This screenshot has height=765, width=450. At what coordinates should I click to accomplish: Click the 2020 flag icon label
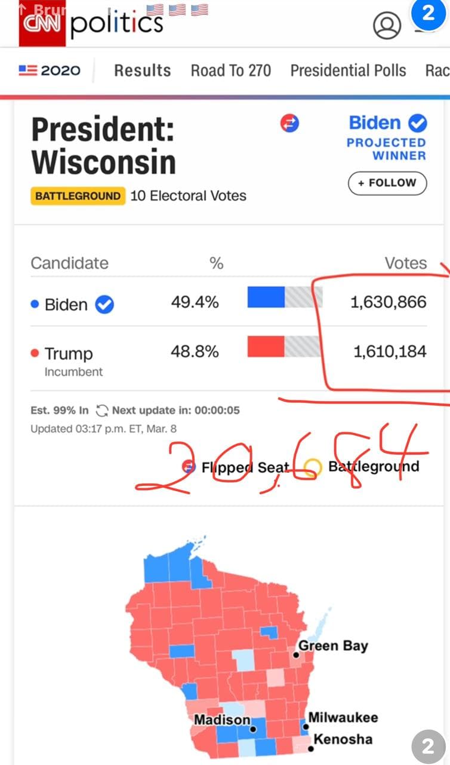click(50, 71)
